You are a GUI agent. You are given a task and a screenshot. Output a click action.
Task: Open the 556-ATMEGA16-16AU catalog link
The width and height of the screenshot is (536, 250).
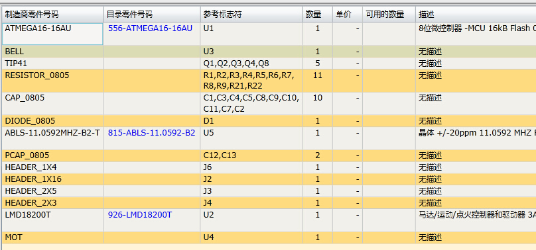[x=150, y=28]
